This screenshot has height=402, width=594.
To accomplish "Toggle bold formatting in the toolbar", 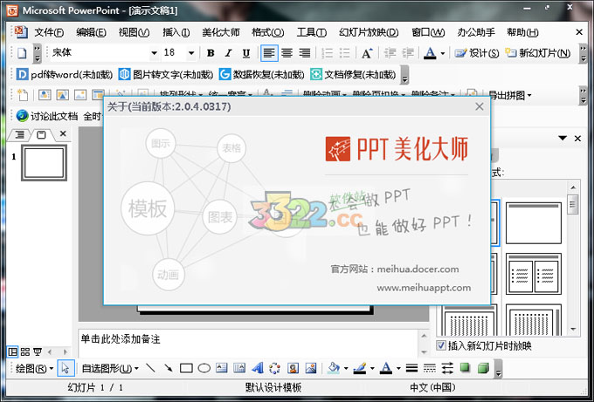I will click(x=211, y=53).
